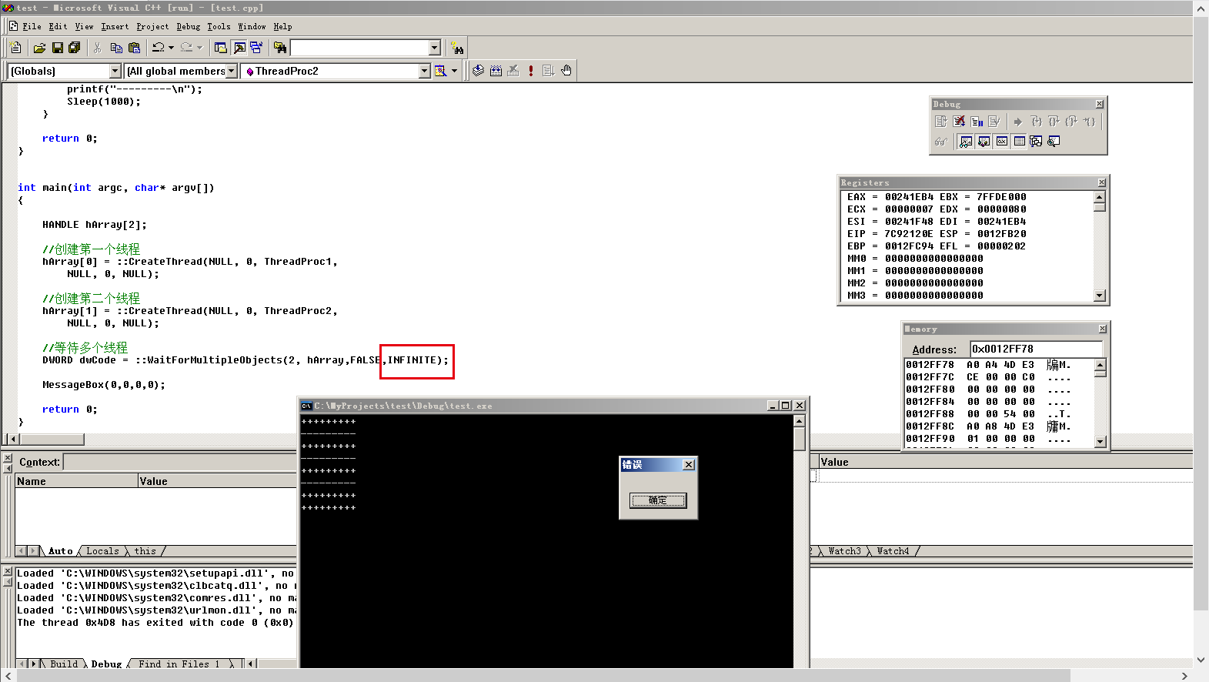Click the Save All icon
The height and width of the screenshot is (682, 1209).
pyautogui.click(x=74, y=48)
